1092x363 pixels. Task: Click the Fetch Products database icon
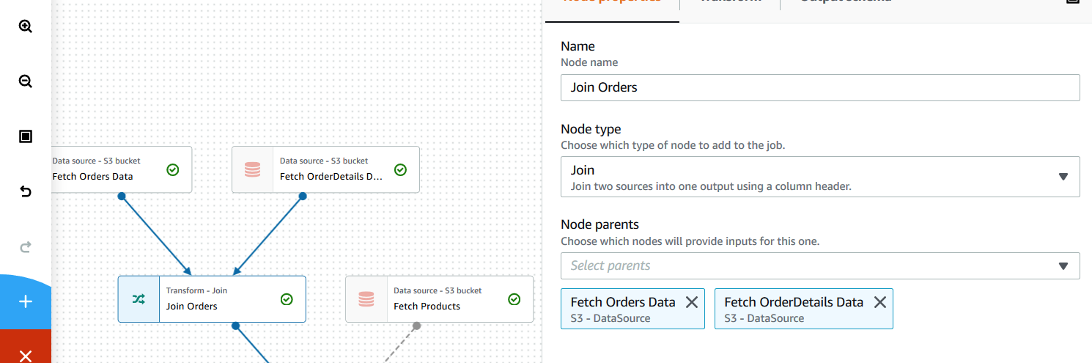tap(366, 299)
